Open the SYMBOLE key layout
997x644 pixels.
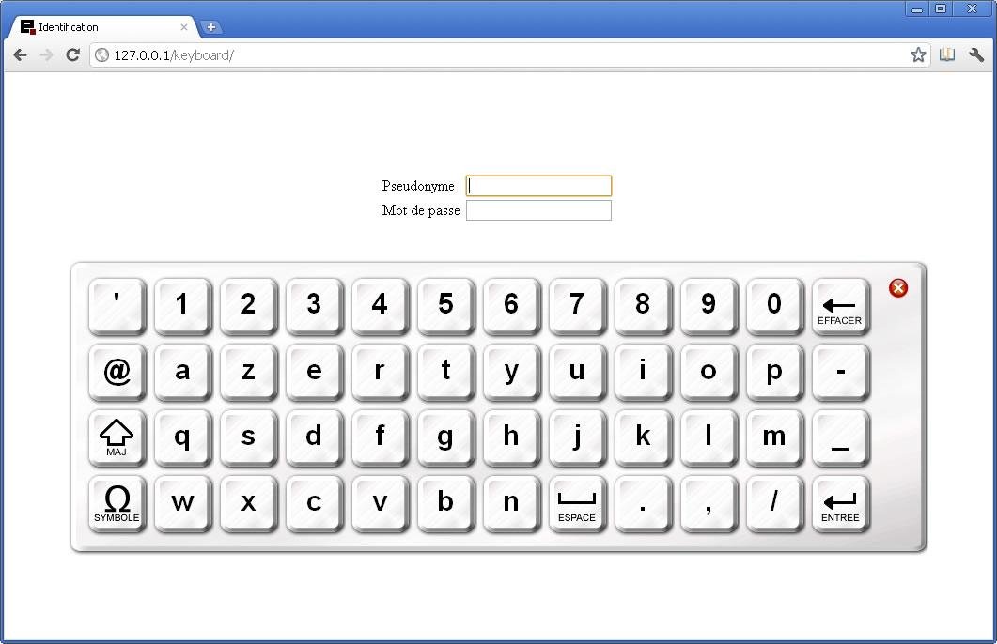(x=116, y=503)
